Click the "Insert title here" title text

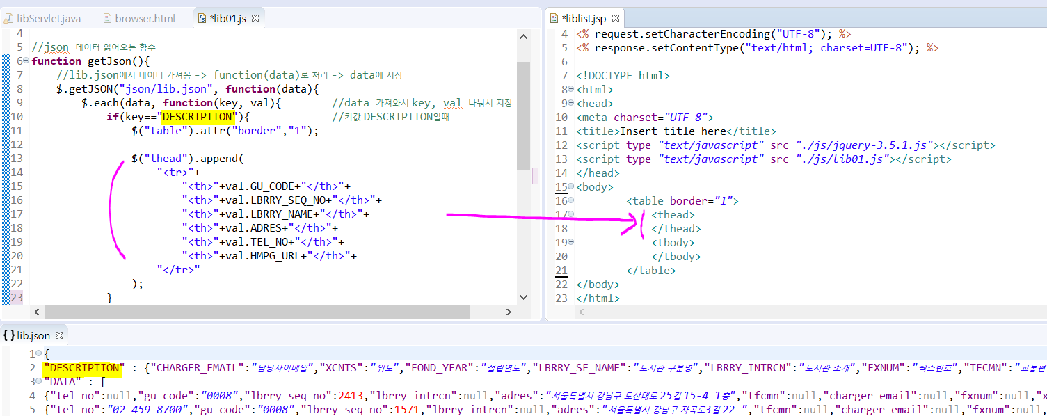click(x=673, y=131)
